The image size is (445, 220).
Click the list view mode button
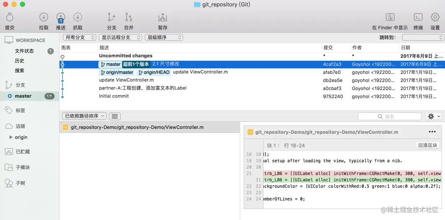click(115, 116)
